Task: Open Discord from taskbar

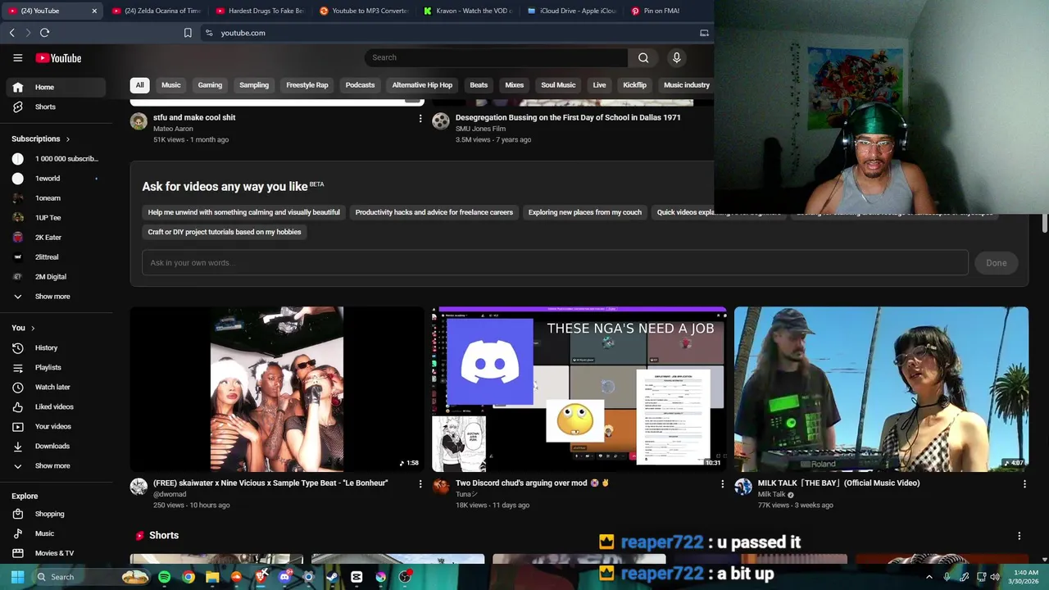Action: tap(284, 577)
